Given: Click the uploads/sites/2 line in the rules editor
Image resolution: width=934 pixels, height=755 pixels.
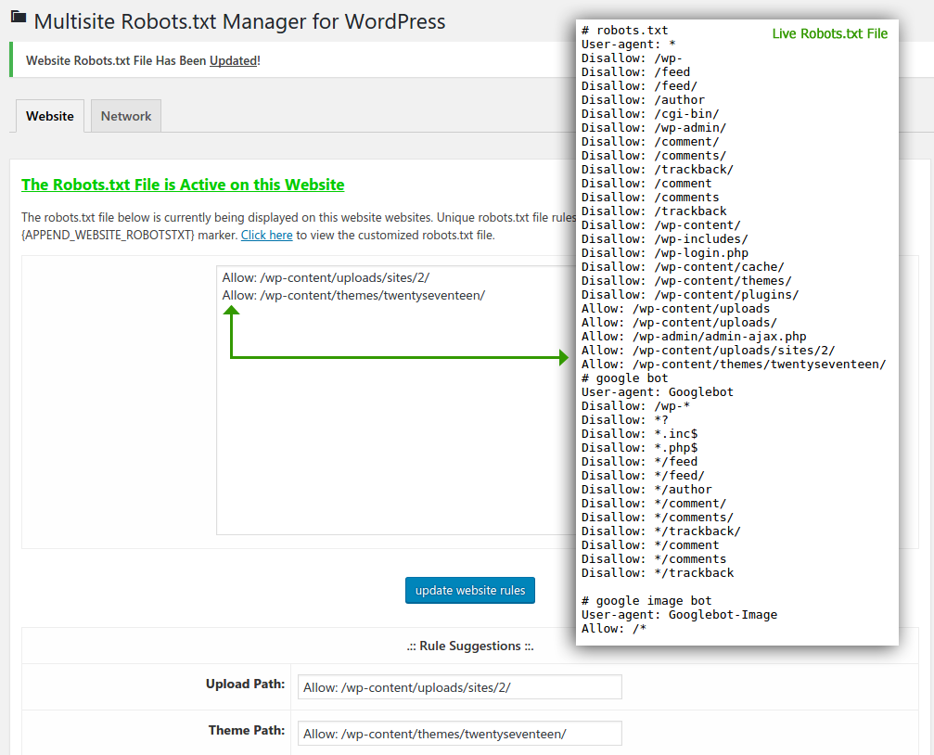Looking at the screenshot, I should point(326,277).
